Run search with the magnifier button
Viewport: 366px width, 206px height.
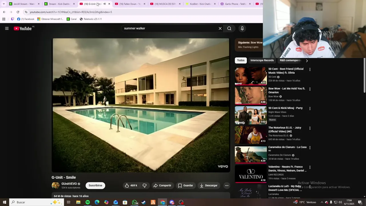point(229,28)
